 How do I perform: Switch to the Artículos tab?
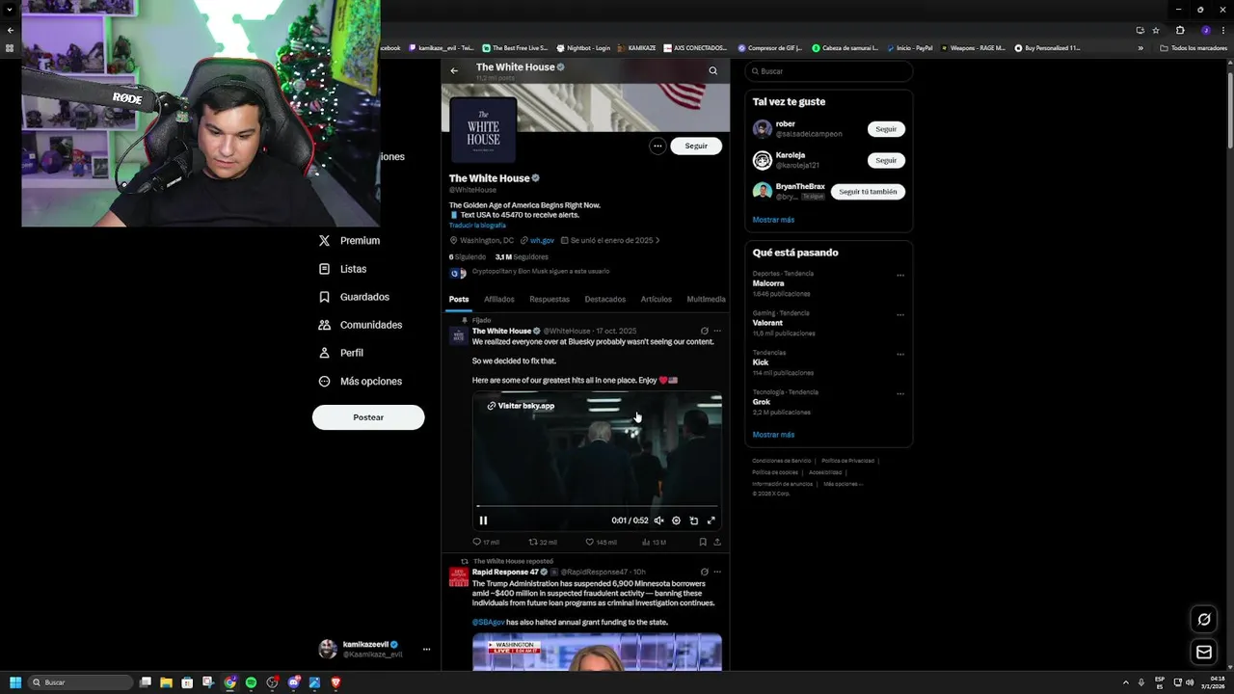657,299
